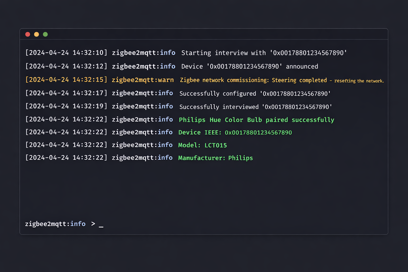Click the info level tag on the prompt line
Image resolution: width=408 pixels, height=272 pixels.
[x=78, y=224]
